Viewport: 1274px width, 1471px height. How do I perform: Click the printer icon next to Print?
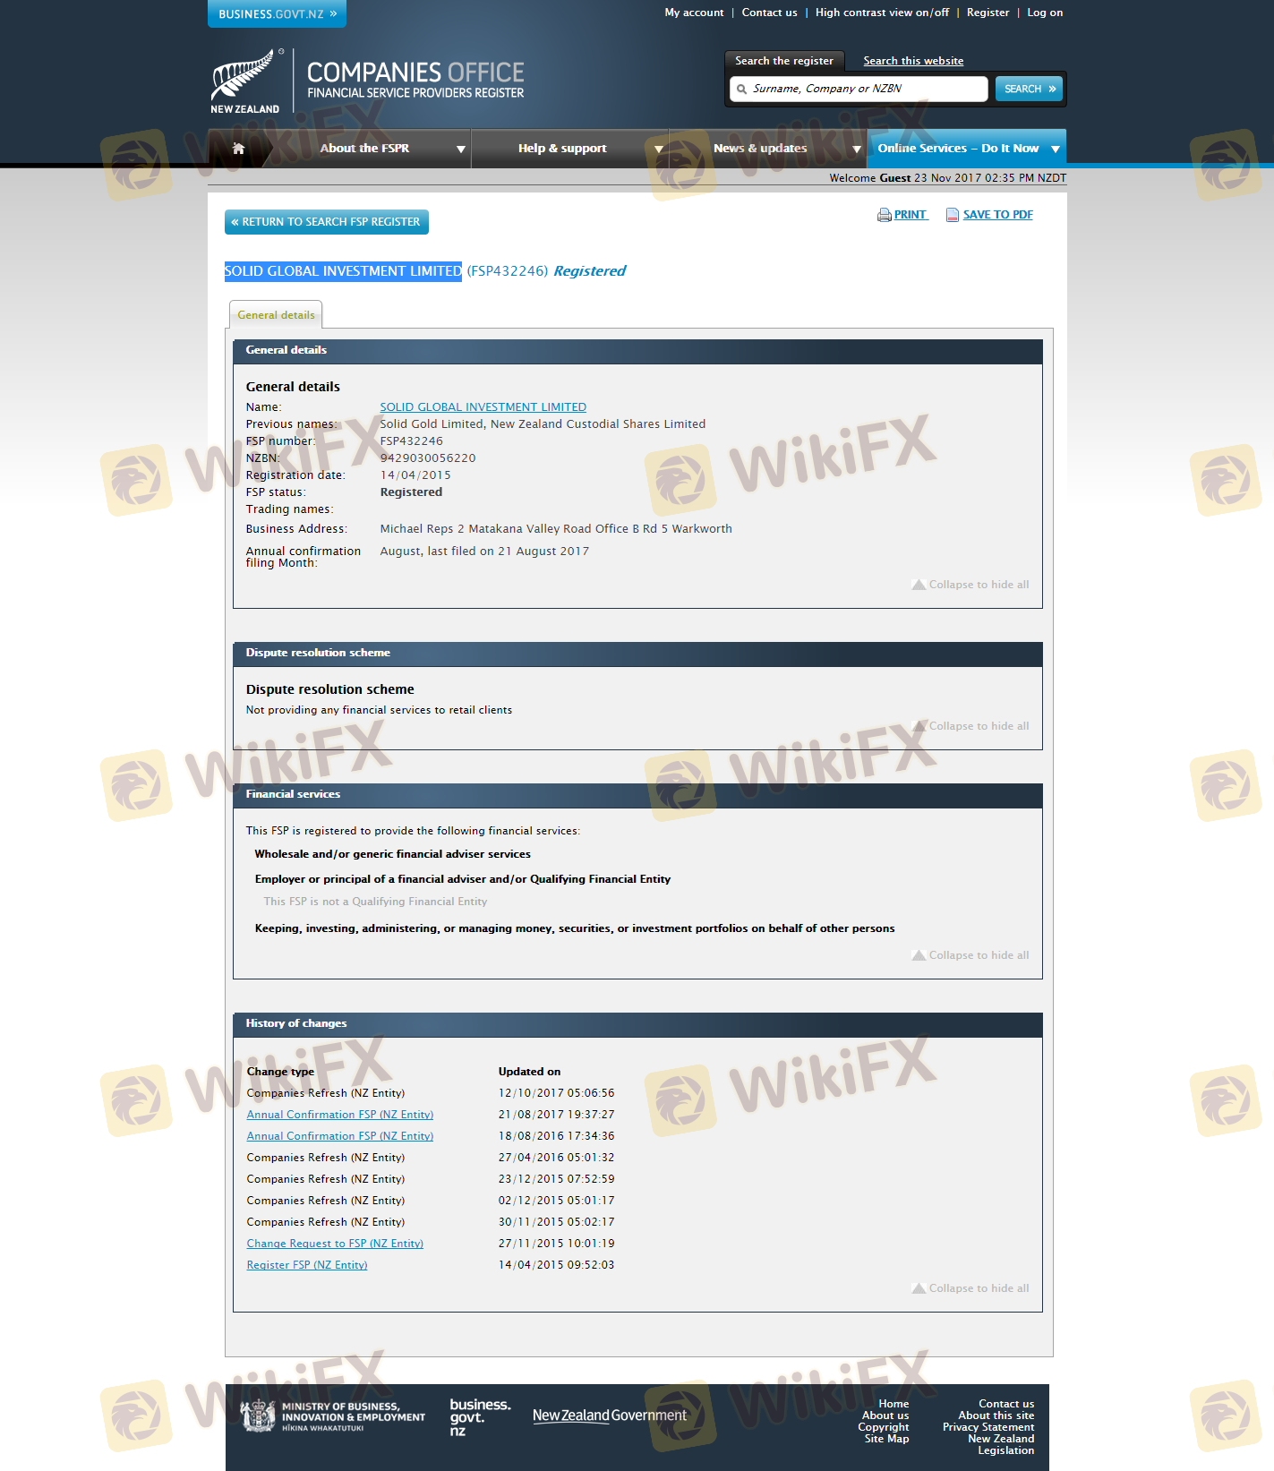(884, 215)
